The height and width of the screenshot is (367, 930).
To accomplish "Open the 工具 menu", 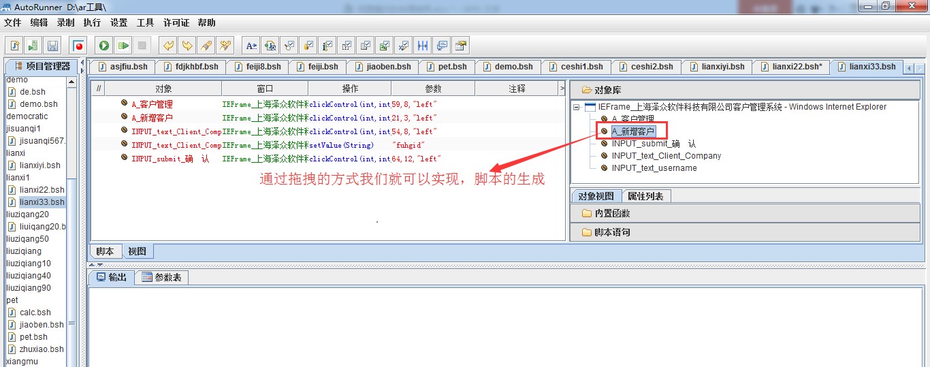I will coord(145,22).
